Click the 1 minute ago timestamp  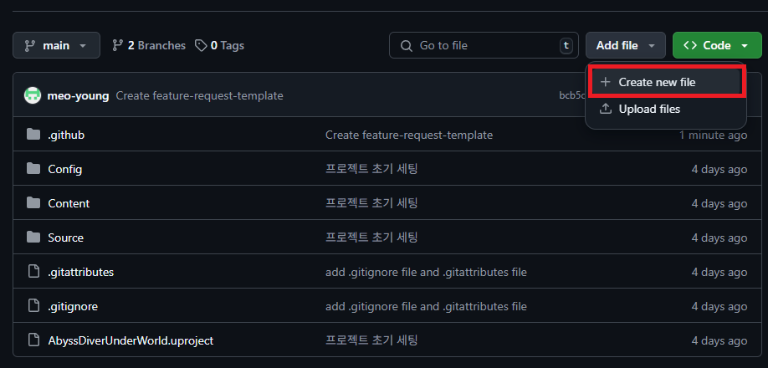point(713,135)
